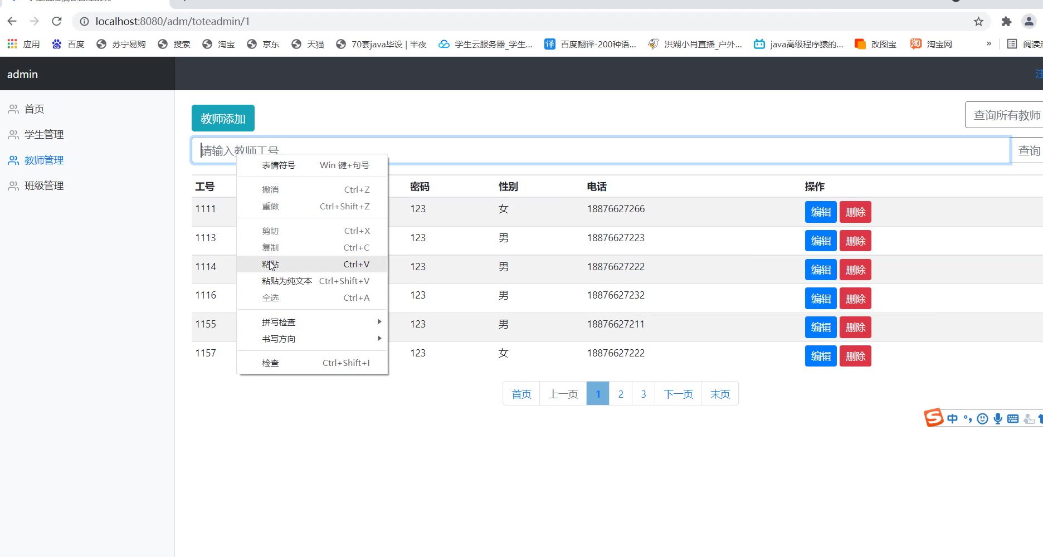Delete teacher 1113 with 删除 button

click(x=855, y=241)
